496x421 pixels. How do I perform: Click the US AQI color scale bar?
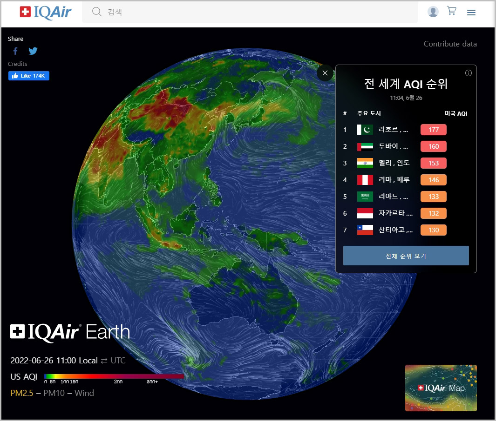[114, 376]
